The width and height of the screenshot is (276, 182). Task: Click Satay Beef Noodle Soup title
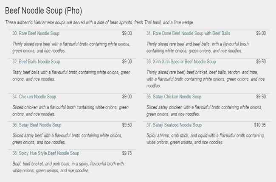(x=37, y=125)
